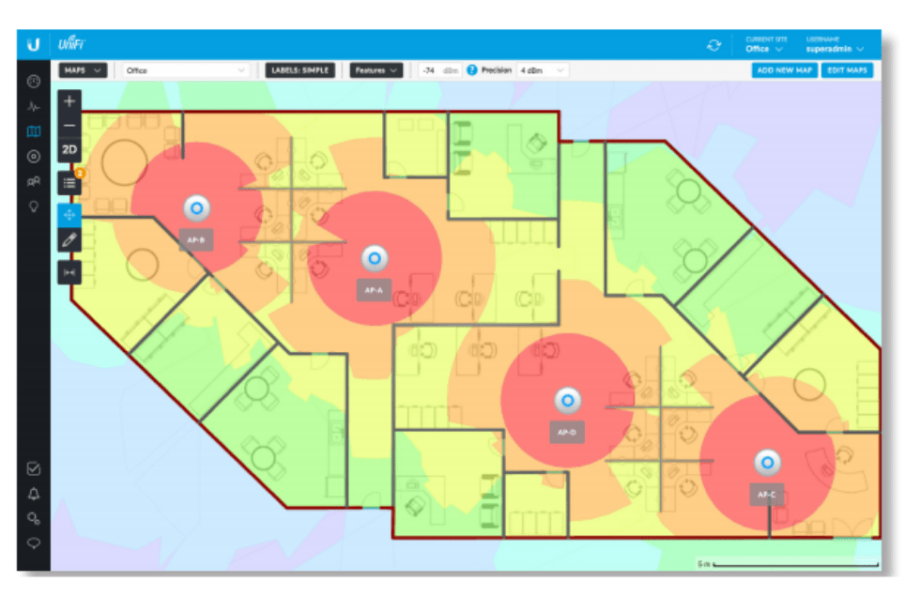Viewport: 905px width, 597px height.
Task: Click the -74 dBm signal input field
Action: pos(439,70)
